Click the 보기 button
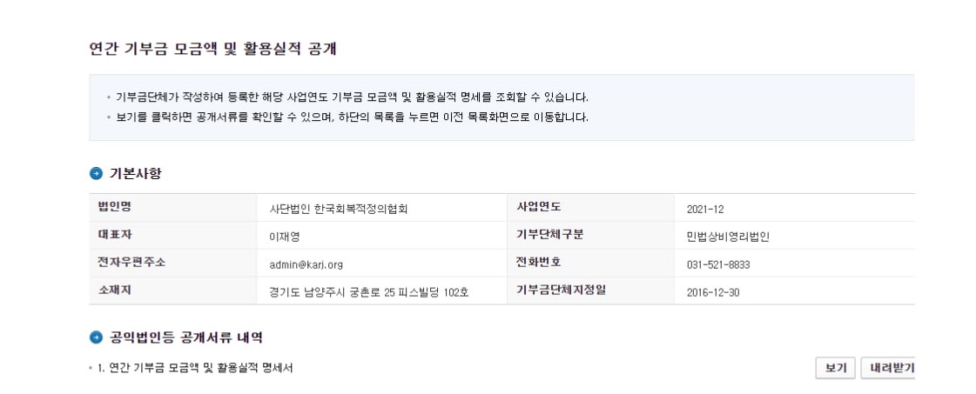This screenshot has width=976, height=394. point(835,368)
